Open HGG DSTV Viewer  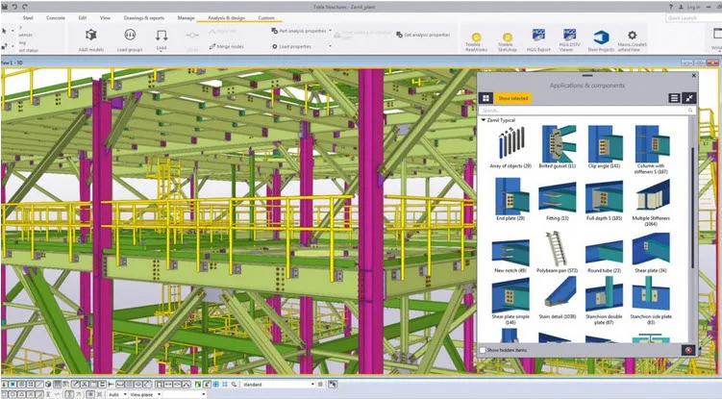569,40
